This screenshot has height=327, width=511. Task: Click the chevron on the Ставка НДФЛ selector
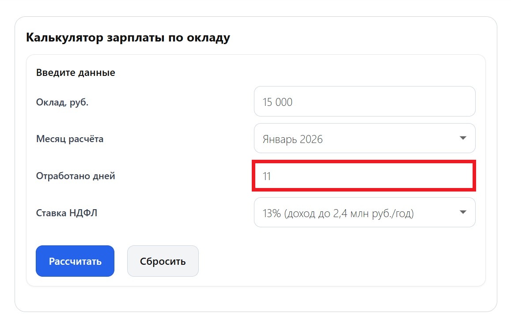pos(463,212)
